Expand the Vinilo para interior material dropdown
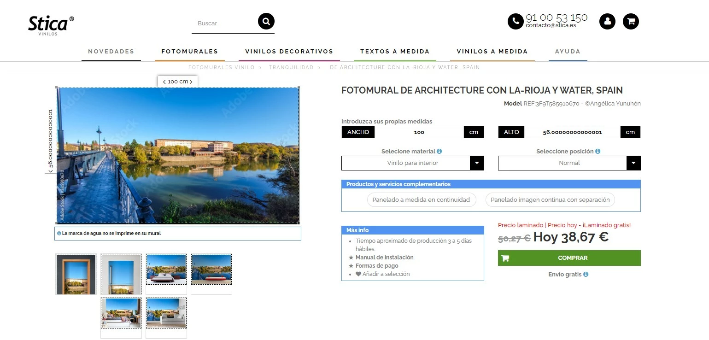709x340 pixels. 412,163
